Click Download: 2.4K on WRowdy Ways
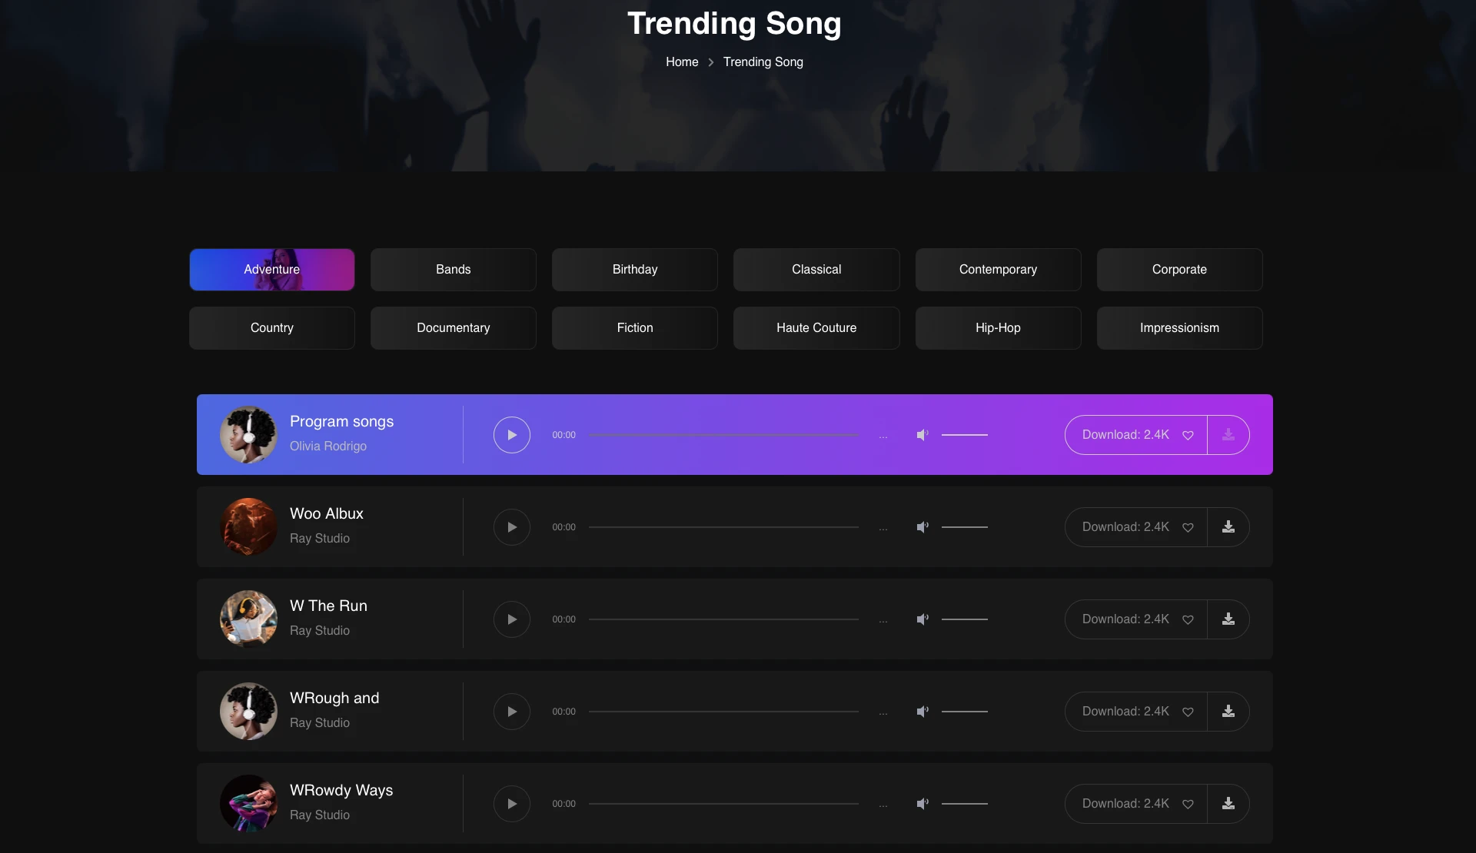 pos(1125,804)
